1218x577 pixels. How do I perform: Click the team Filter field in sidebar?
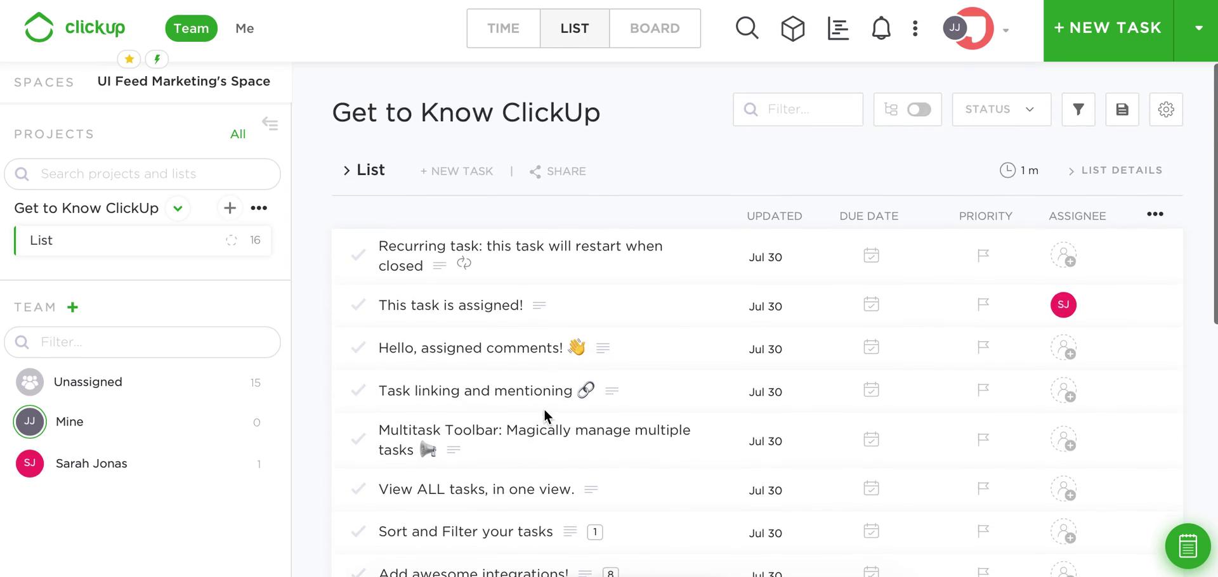[x=142, y=342]
